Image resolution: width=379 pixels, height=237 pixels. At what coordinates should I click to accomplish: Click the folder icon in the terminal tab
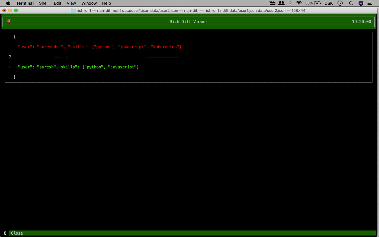pos(73,10)
